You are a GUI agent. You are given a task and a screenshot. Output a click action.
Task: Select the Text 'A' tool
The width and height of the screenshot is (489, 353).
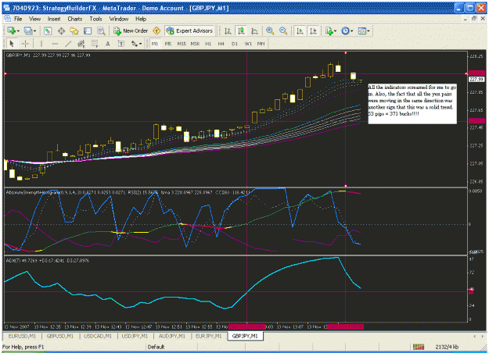click(108, 44)
